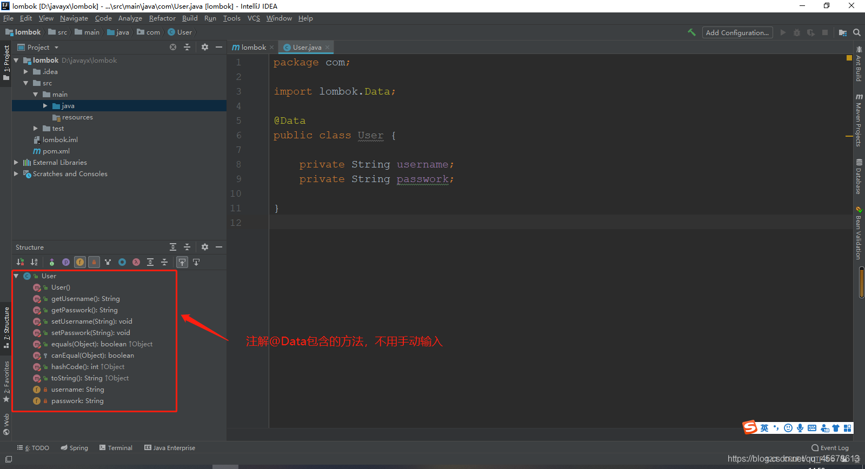Click the Build project hammer icon
865x469 pixels.
point(691,32)
